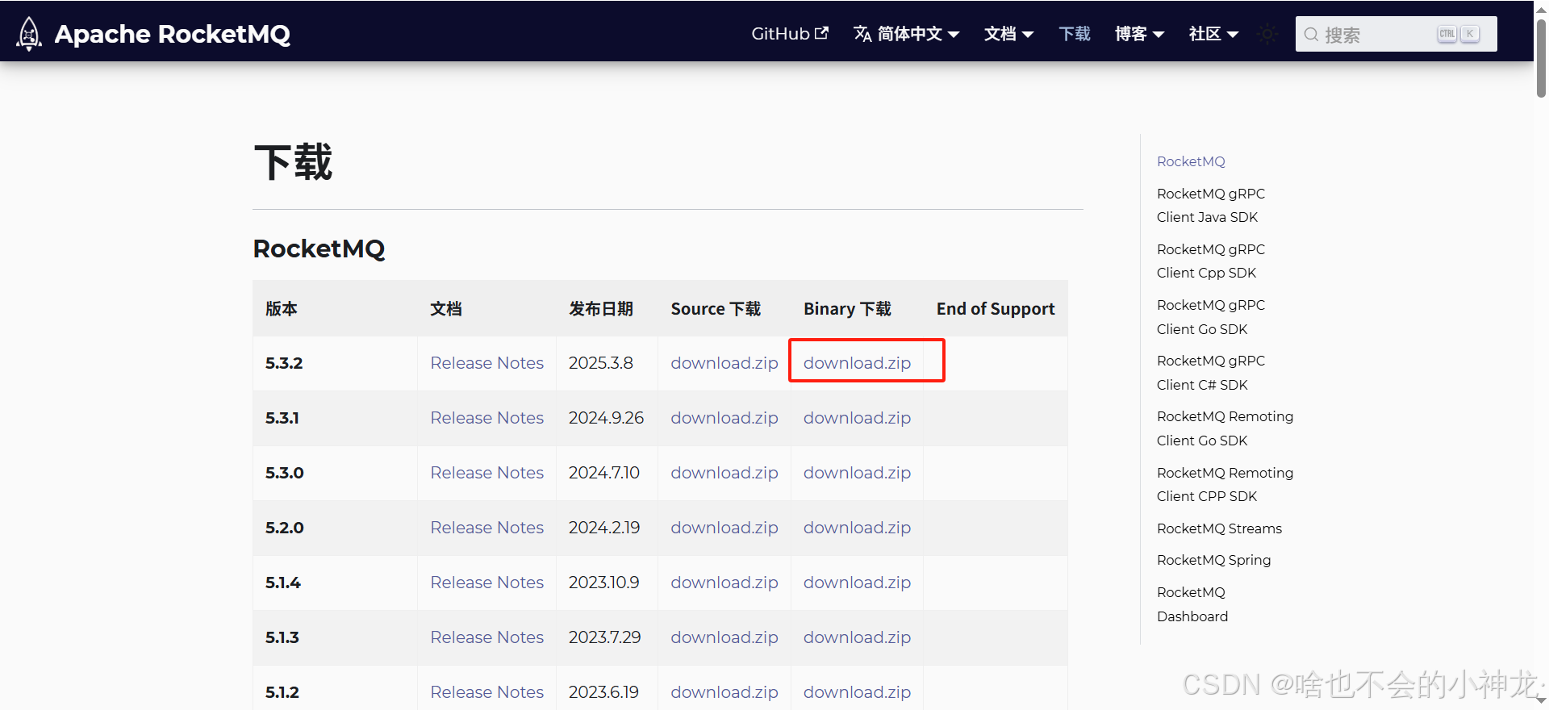The height and width of the screenshot is (710, 1549).
Task: Jump to RocketMQ gRPC Client Cpp SDK
Action: 1210,261
